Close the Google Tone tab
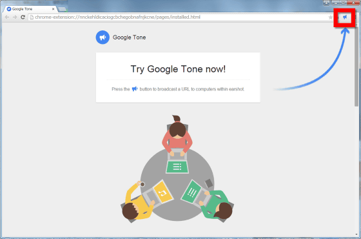The height and width of the screenshot is (239, 361). pos(53,9)
